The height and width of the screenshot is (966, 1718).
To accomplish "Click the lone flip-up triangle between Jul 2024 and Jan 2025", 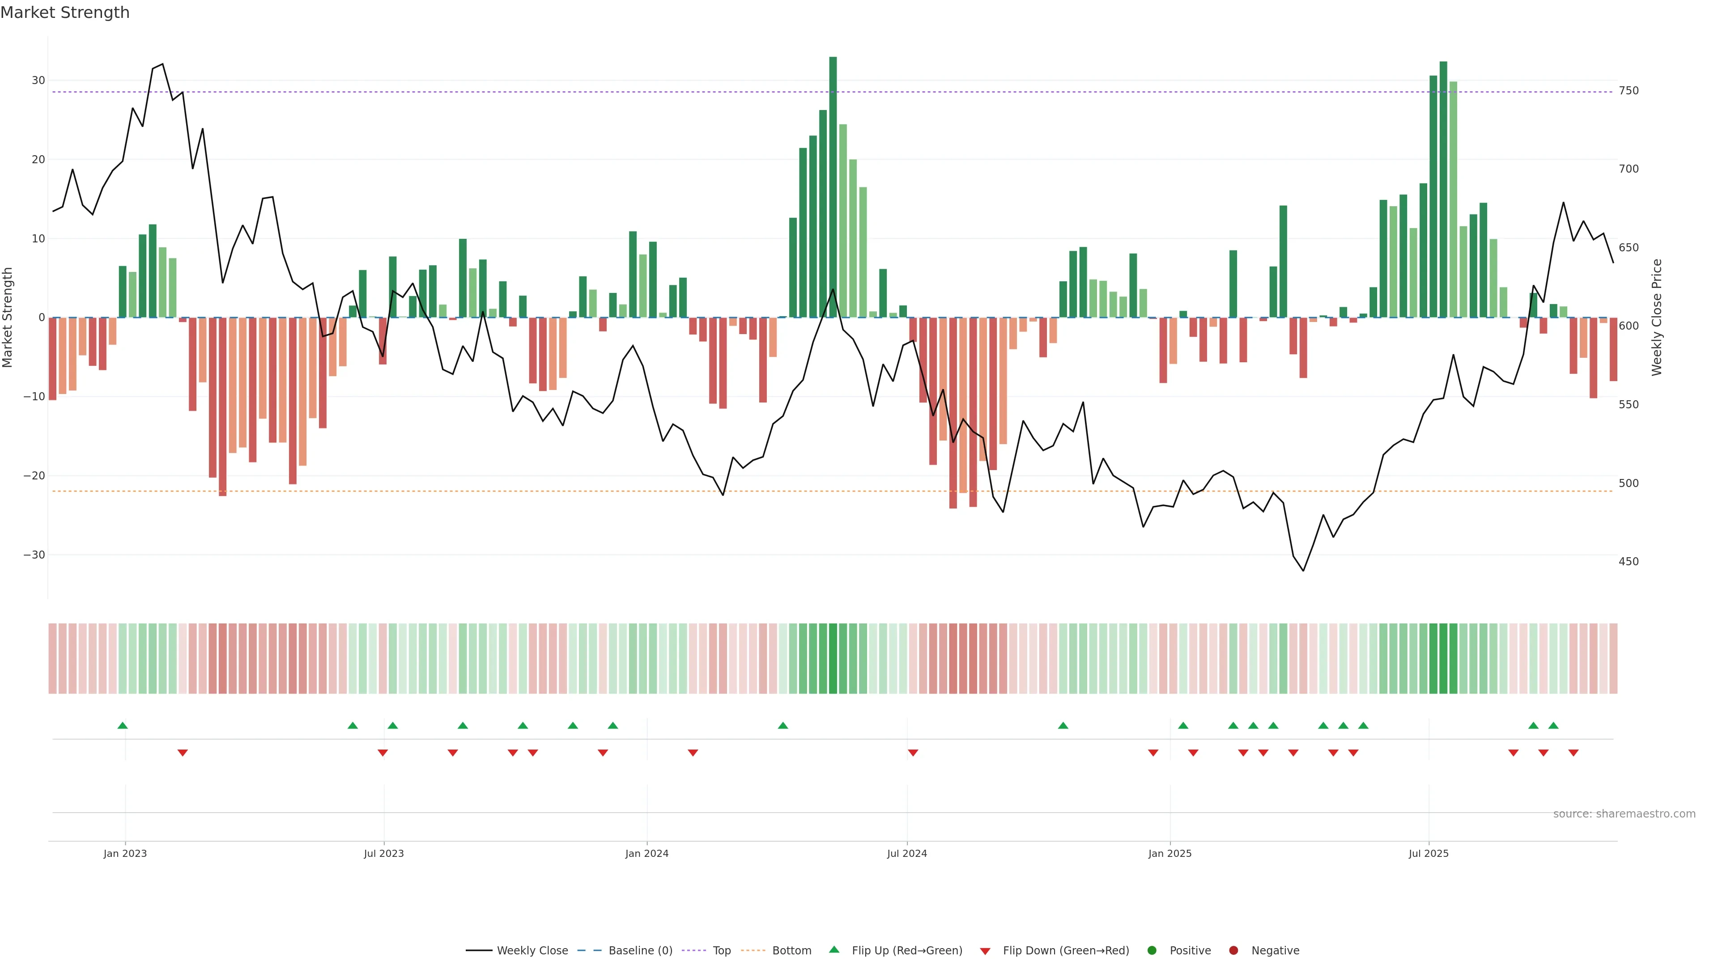I will point(1063,725).
